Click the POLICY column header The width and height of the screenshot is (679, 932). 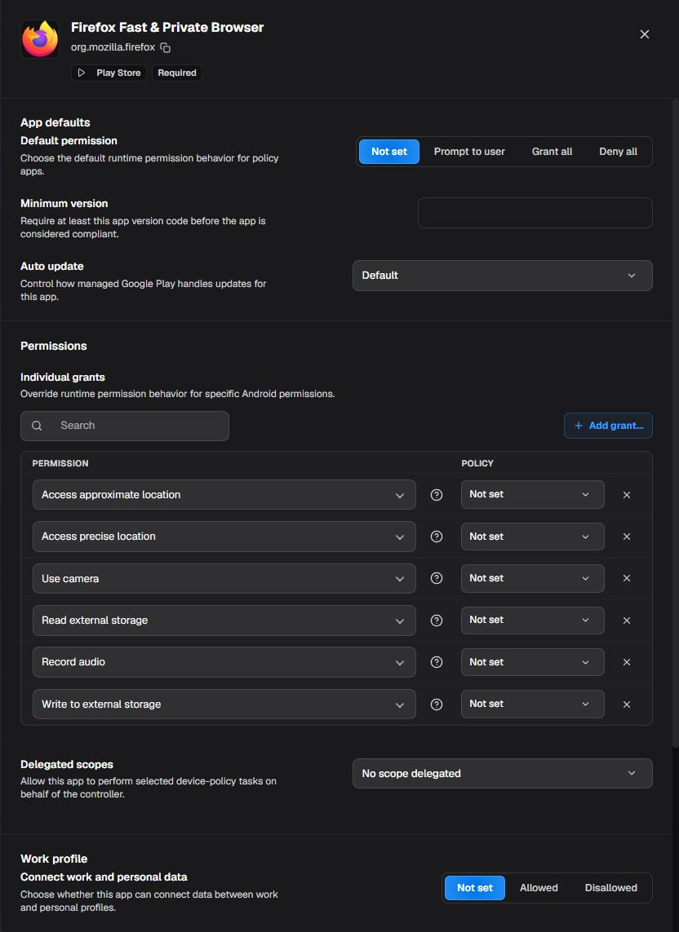477,463
